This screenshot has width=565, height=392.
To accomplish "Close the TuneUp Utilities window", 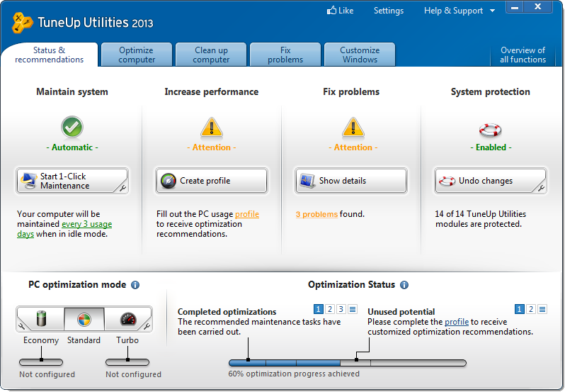I will point(538,7).
